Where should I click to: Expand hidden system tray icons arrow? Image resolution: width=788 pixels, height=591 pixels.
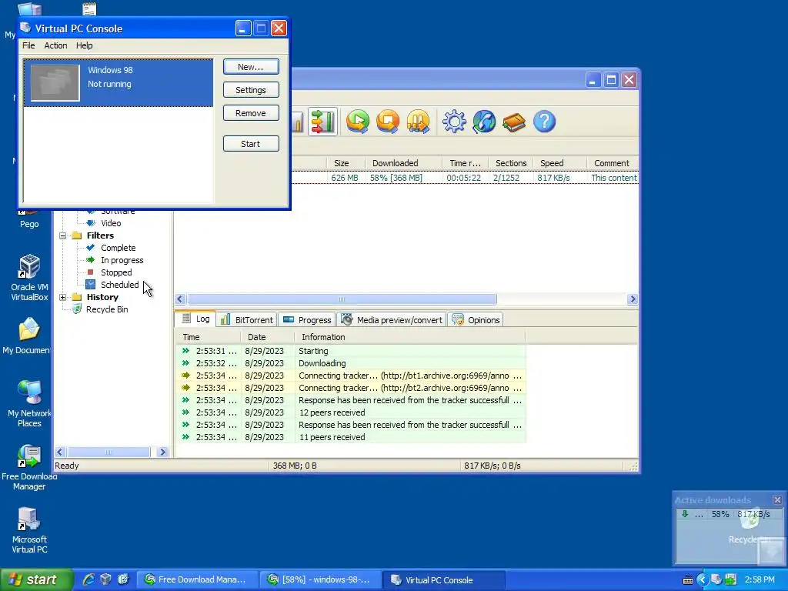(x=702, y=580)
